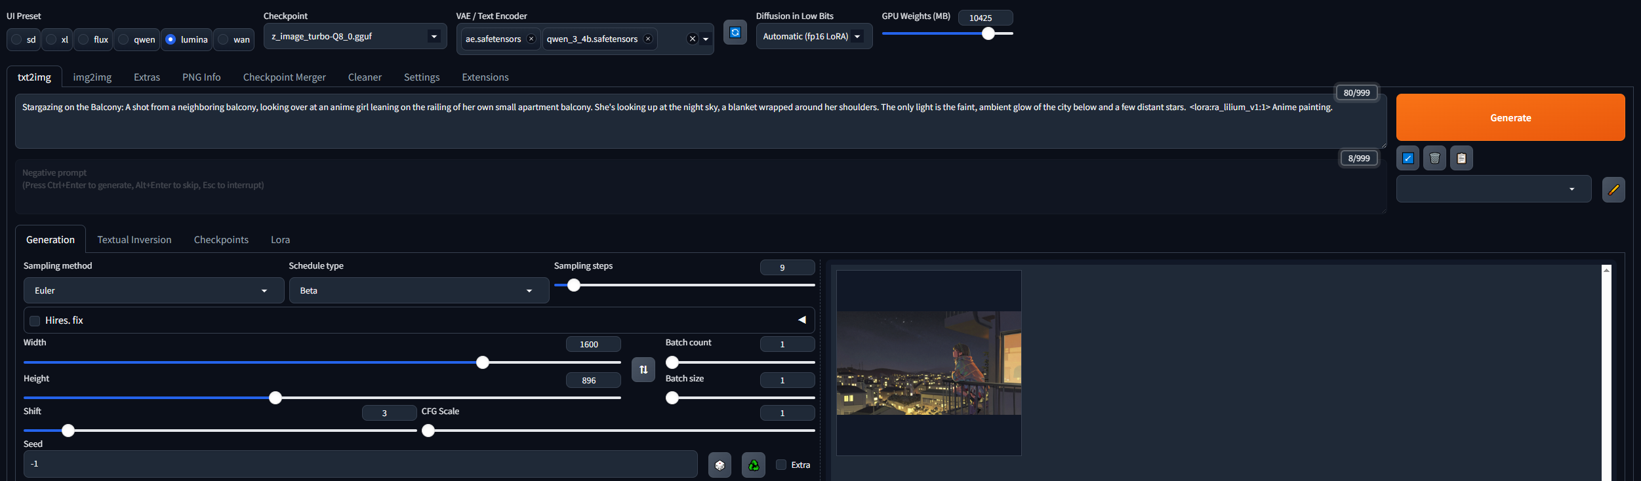Select the Checkpoints sub-tab

coord(221,239)
